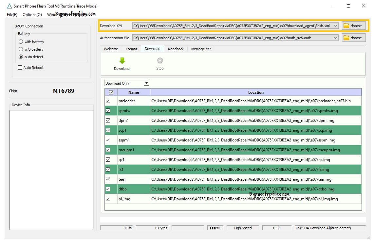This screenshot has height=245, width=374.
Task: Click the Location column header
Action: pyautogui.click(x=255, y=92)
